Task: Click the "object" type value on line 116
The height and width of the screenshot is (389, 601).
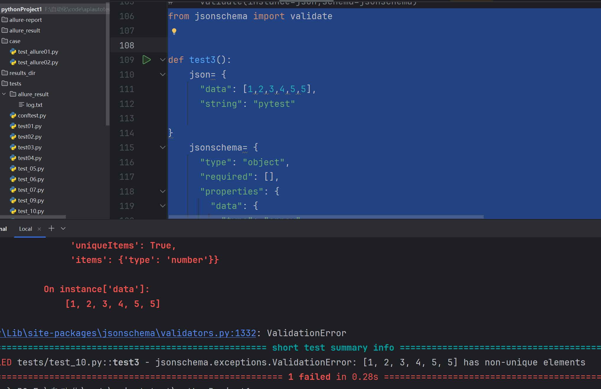Action: click(x=263, y=162)
